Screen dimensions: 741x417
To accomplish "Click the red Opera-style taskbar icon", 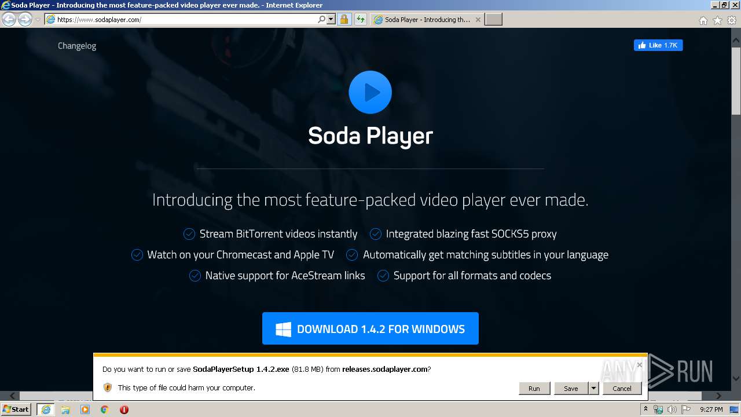I will (124, 409).
